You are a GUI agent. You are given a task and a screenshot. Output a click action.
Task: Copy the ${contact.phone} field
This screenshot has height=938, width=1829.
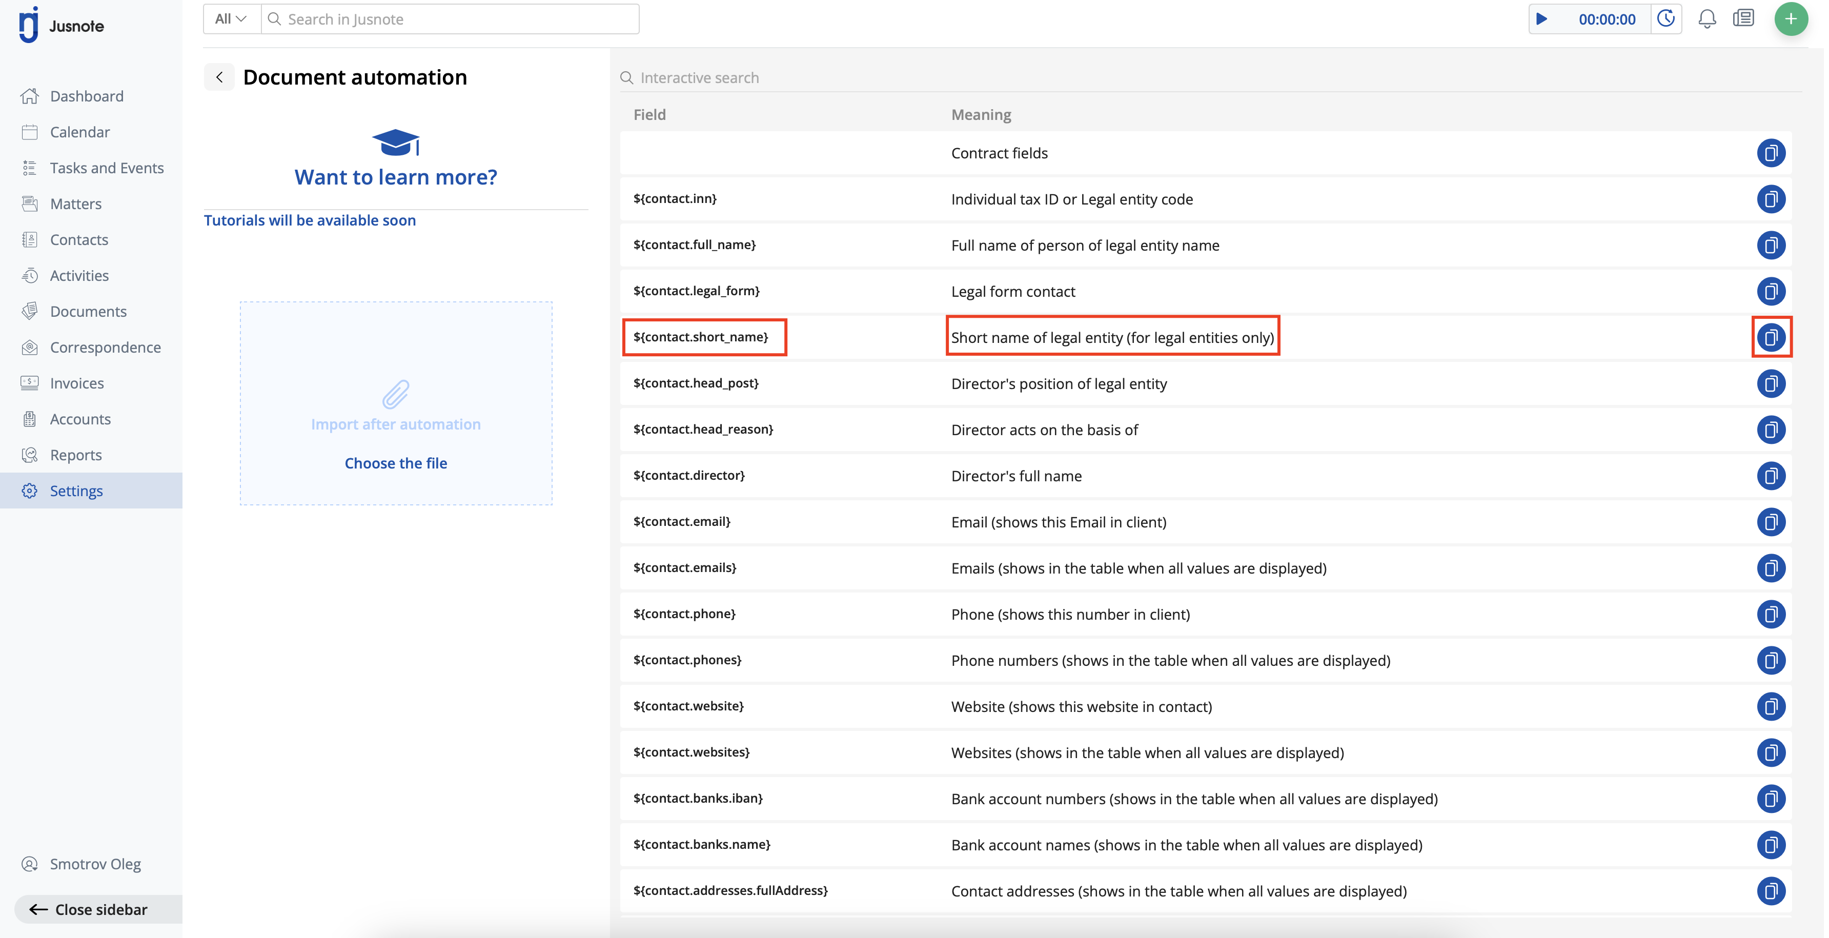click(1771, 614)
